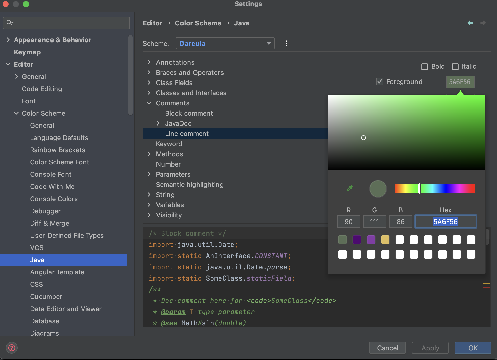Click the Hex color input field

pos(445,222)
